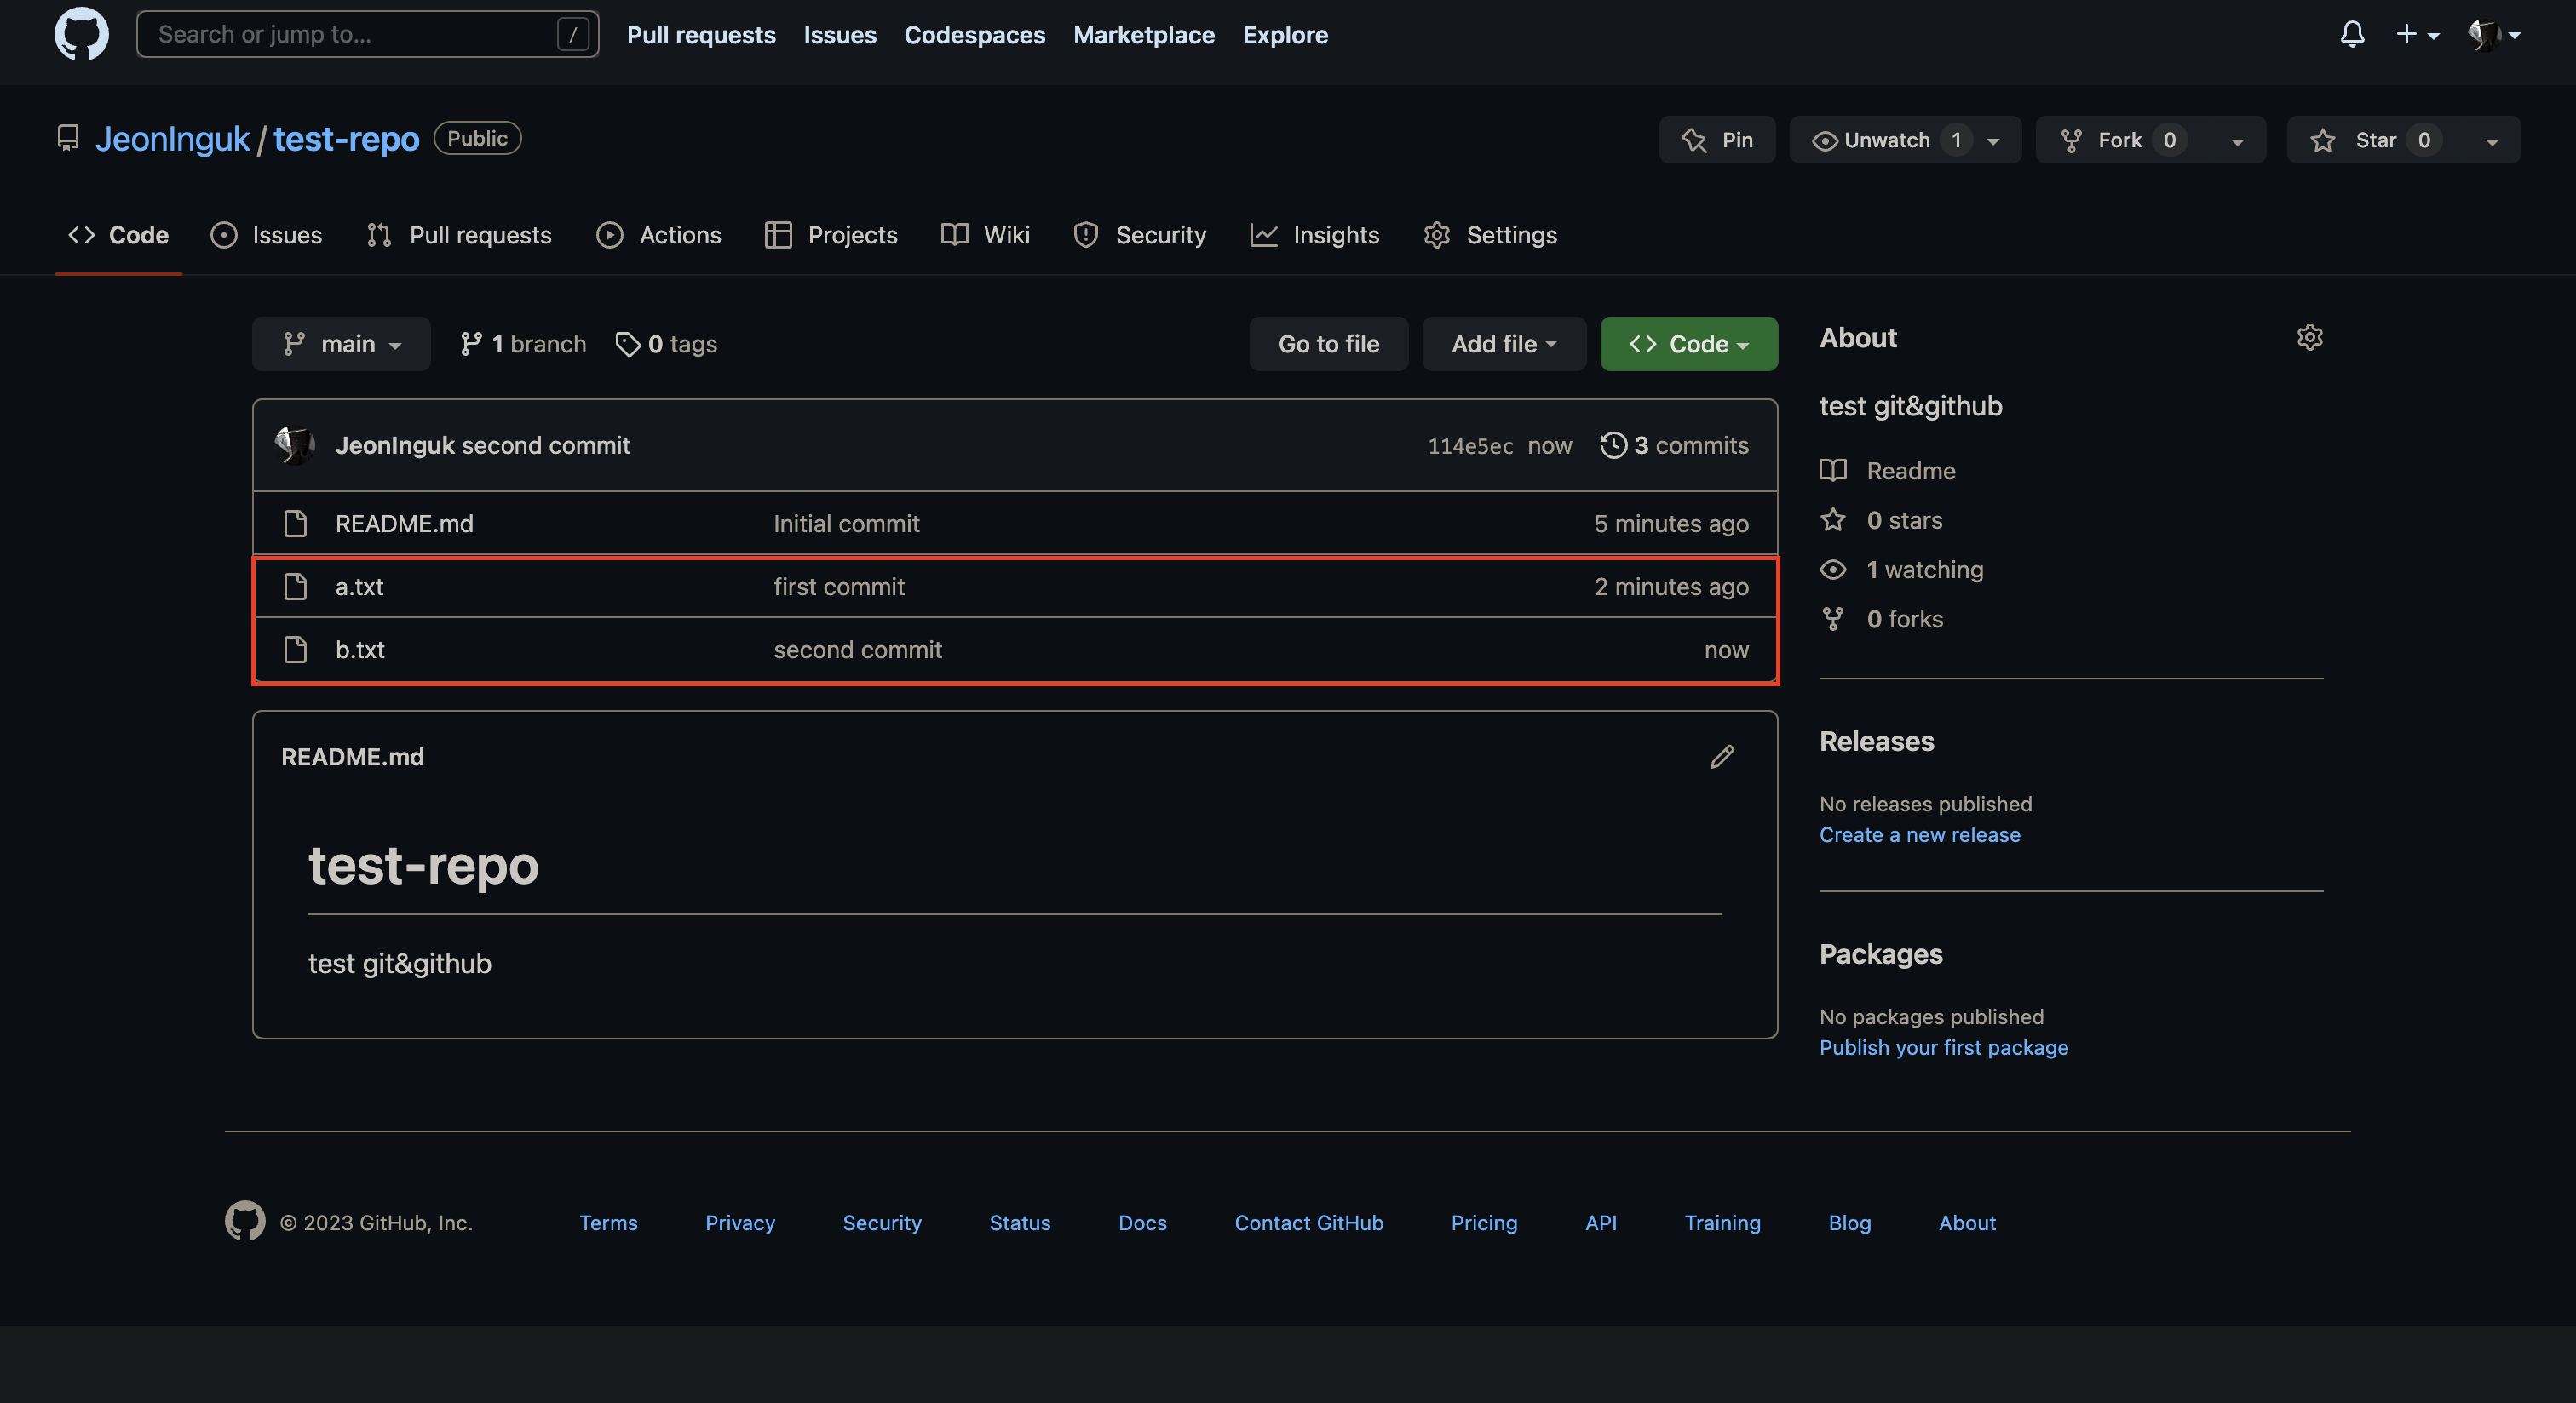Open About section settings gear
This screenshot has width=2576, height=1403.
(x=2309, y=338)
